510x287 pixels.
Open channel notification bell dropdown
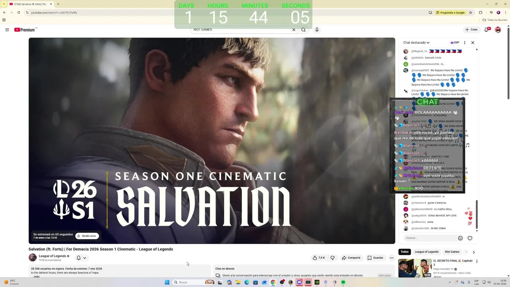pos(81,258)
